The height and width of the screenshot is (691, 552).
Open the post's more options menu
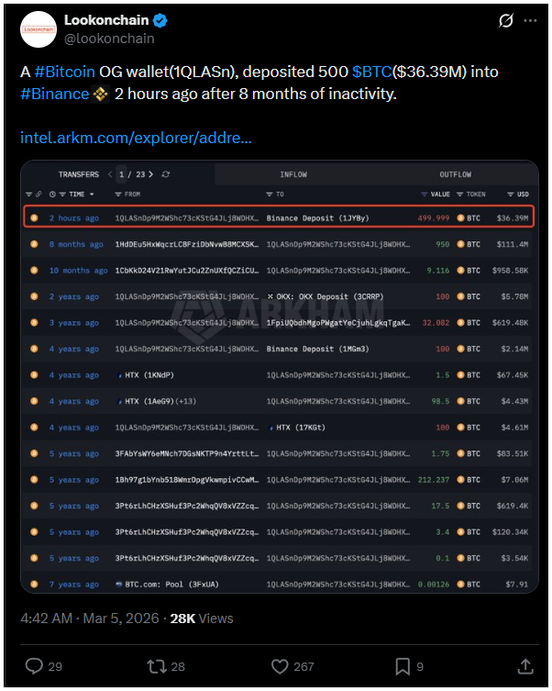531,20
